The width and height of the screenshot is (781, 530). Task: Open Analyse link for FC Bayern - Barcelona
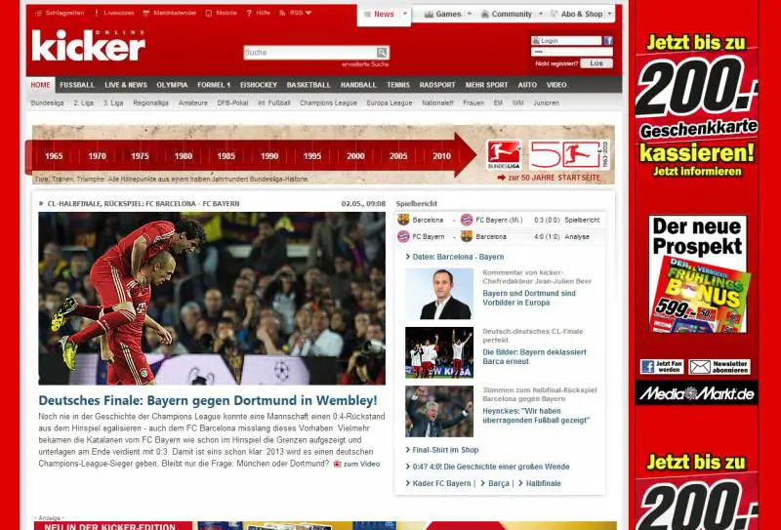click(577, 236)
